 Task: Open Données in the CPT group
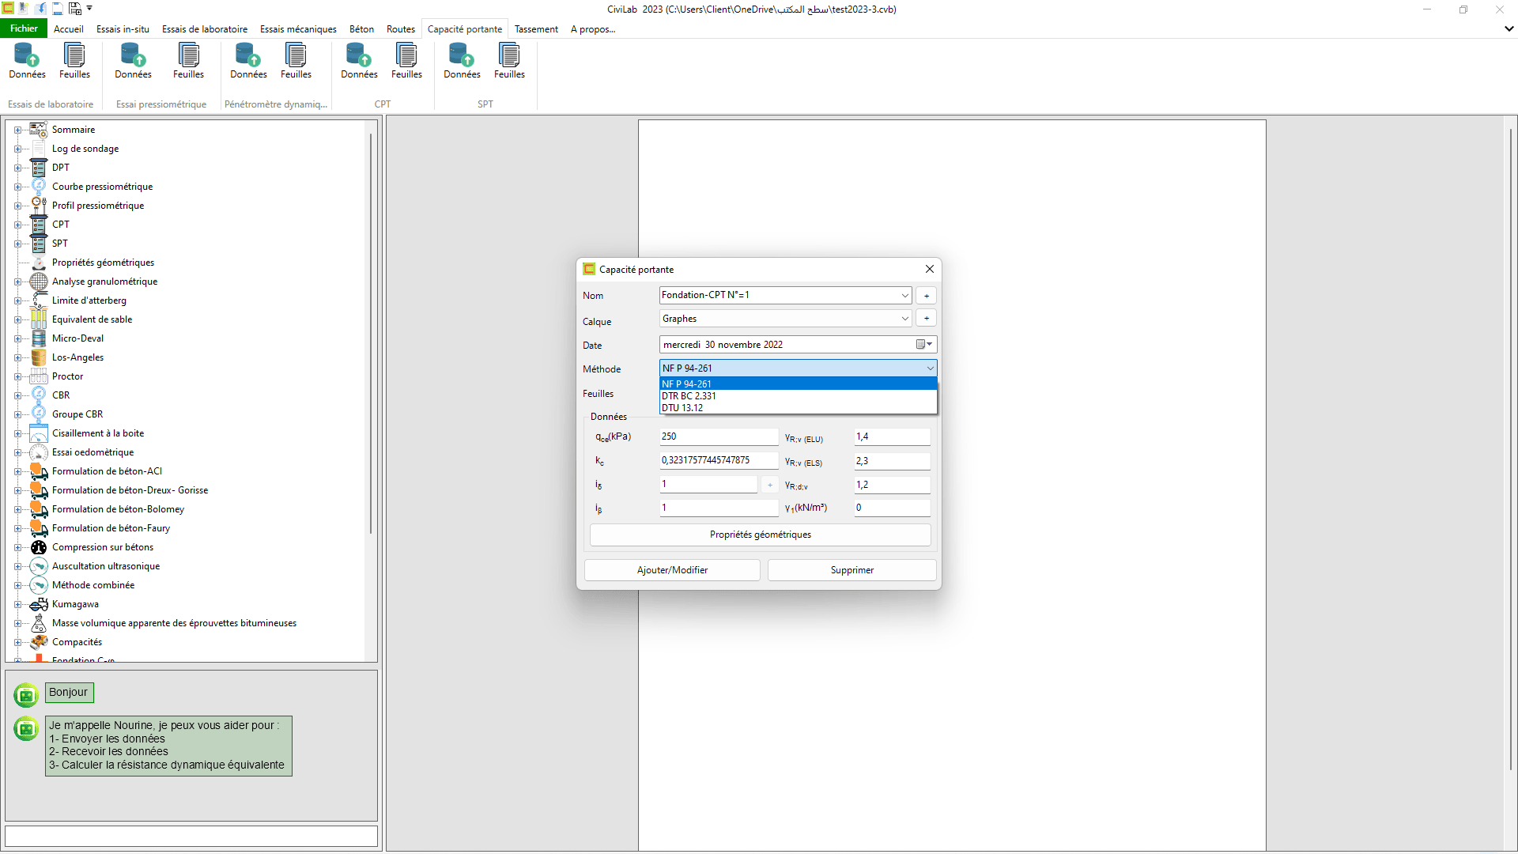point(359,61)
